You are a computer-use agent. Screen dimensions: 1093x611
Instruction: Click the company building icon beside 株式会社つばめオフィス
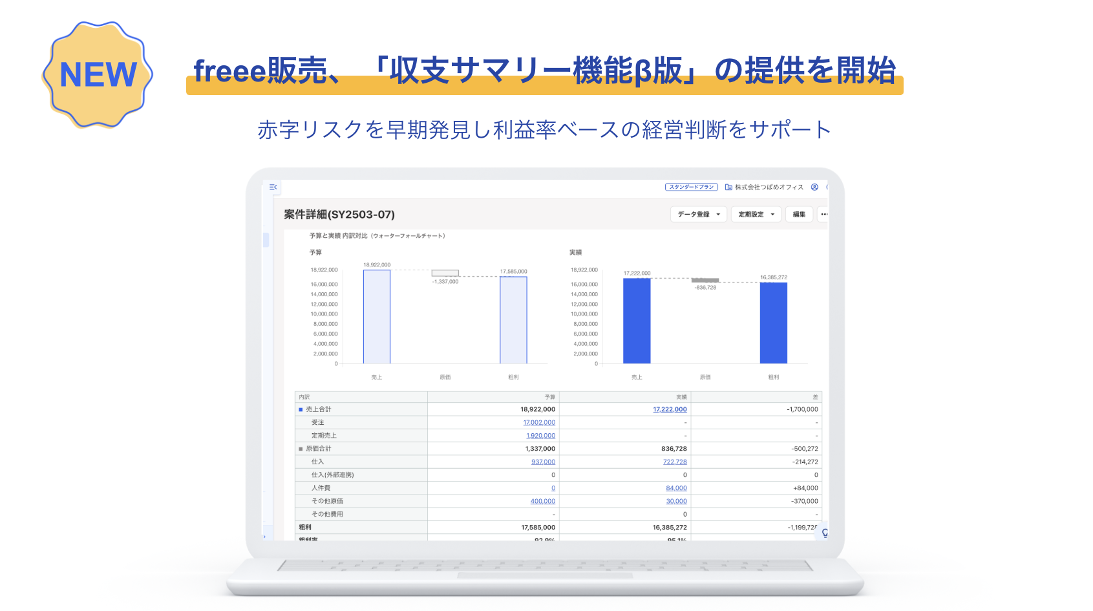click(728, 188)
